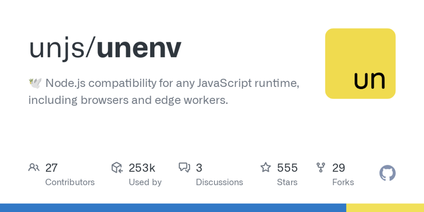Image resolution: width=424 pixels, height=212 pixels.
Task: Click the yellow 'un' logo image
Action: 360,63
